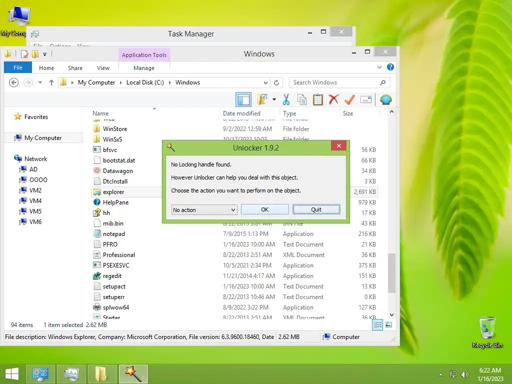
Task: Select the notepad application
Action: pyautogui.click(x=113, y=234)
